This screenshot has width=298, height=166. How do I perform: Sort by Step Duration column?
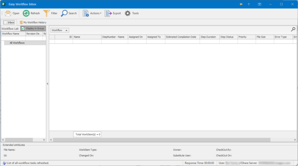pos(210,37)
